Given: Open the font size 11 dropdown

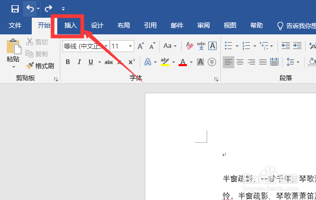Looking at the screenshot, I should [130, 46].
